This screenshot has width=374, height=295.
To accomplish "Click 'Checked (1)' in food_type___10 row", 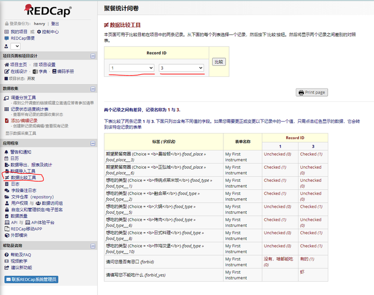I will click(311, 246).
